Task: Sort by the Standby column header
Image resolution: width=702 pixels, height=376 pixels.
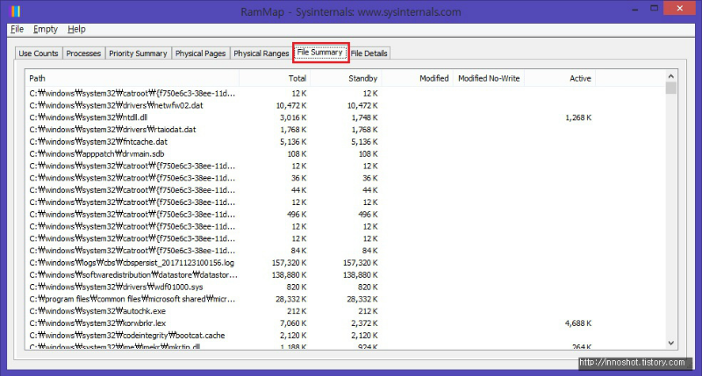Action: click(346, 78)
